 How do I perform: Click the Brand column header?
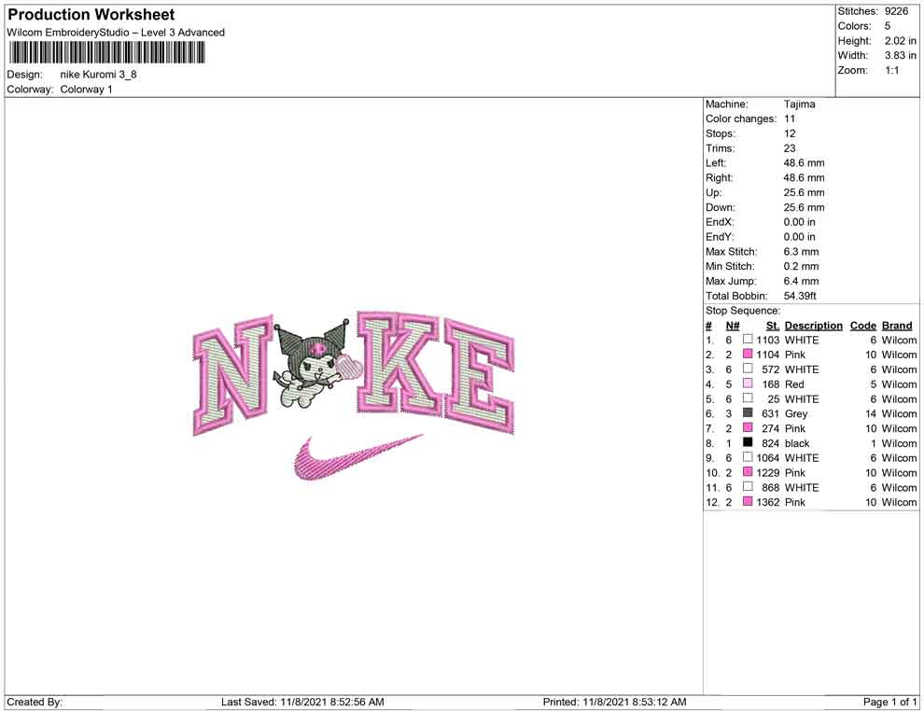point(897,325)
